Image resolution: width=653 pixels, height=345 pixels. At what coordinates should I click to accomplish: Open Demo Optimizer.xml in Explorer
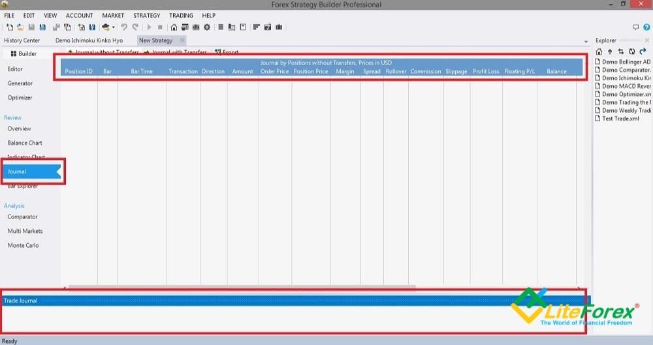tap(623, 94)
